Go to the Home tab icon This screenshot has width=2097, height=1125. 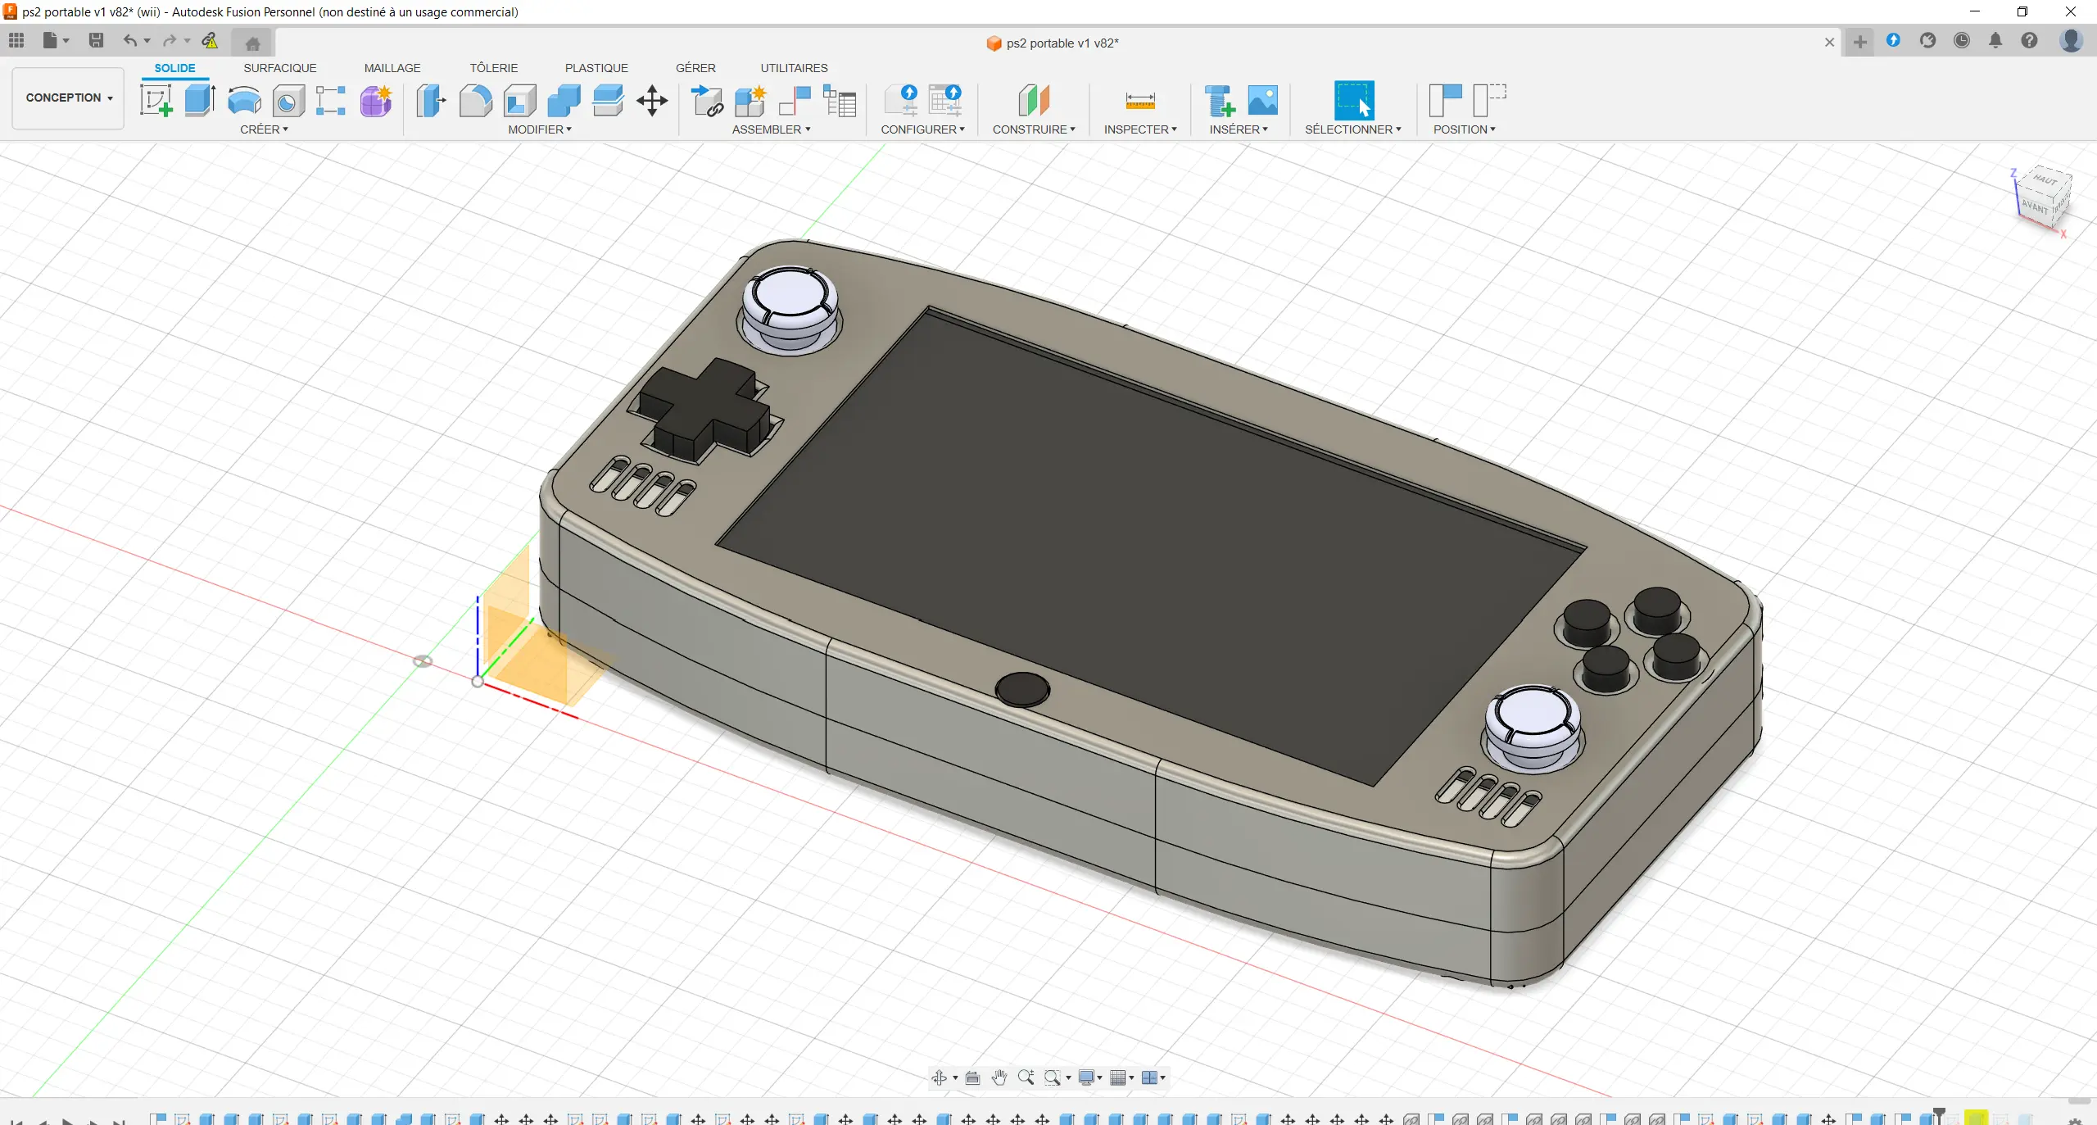(x=252, y=43)
